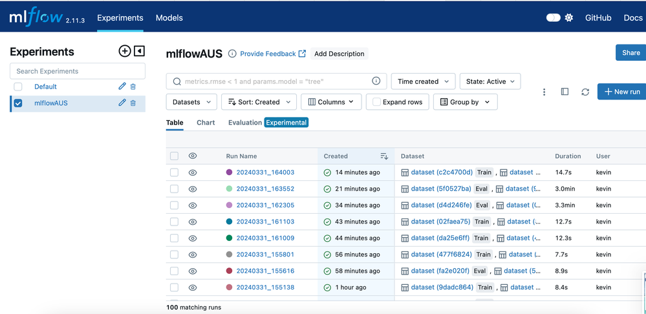The image size is (646, 314).
Task: Toggle visibility of run 20240331_164003
Action: pyautogui.click(x=193, y=173)
